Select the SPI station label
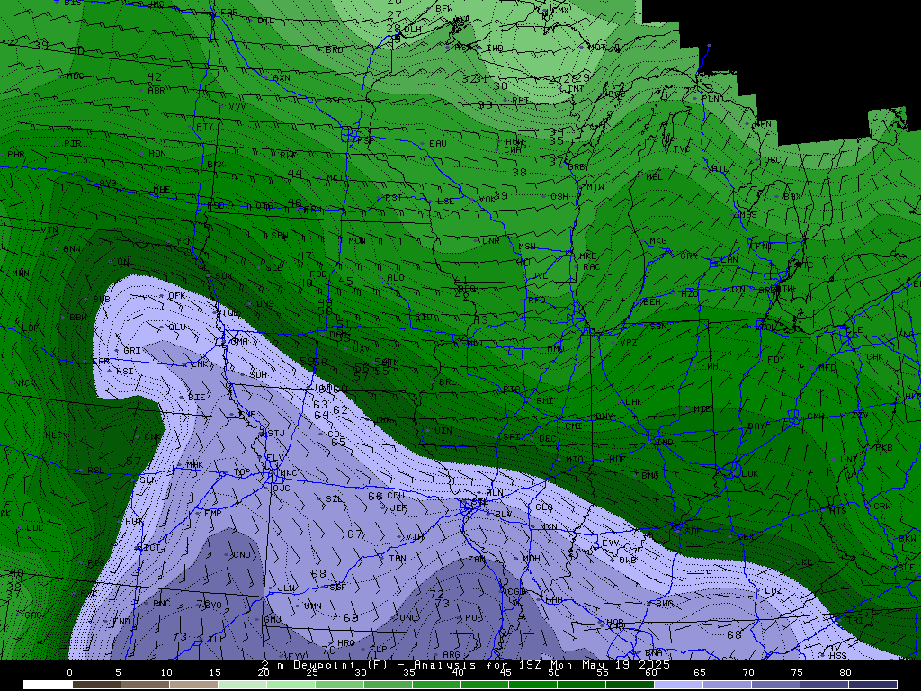 tap(511, 437)
